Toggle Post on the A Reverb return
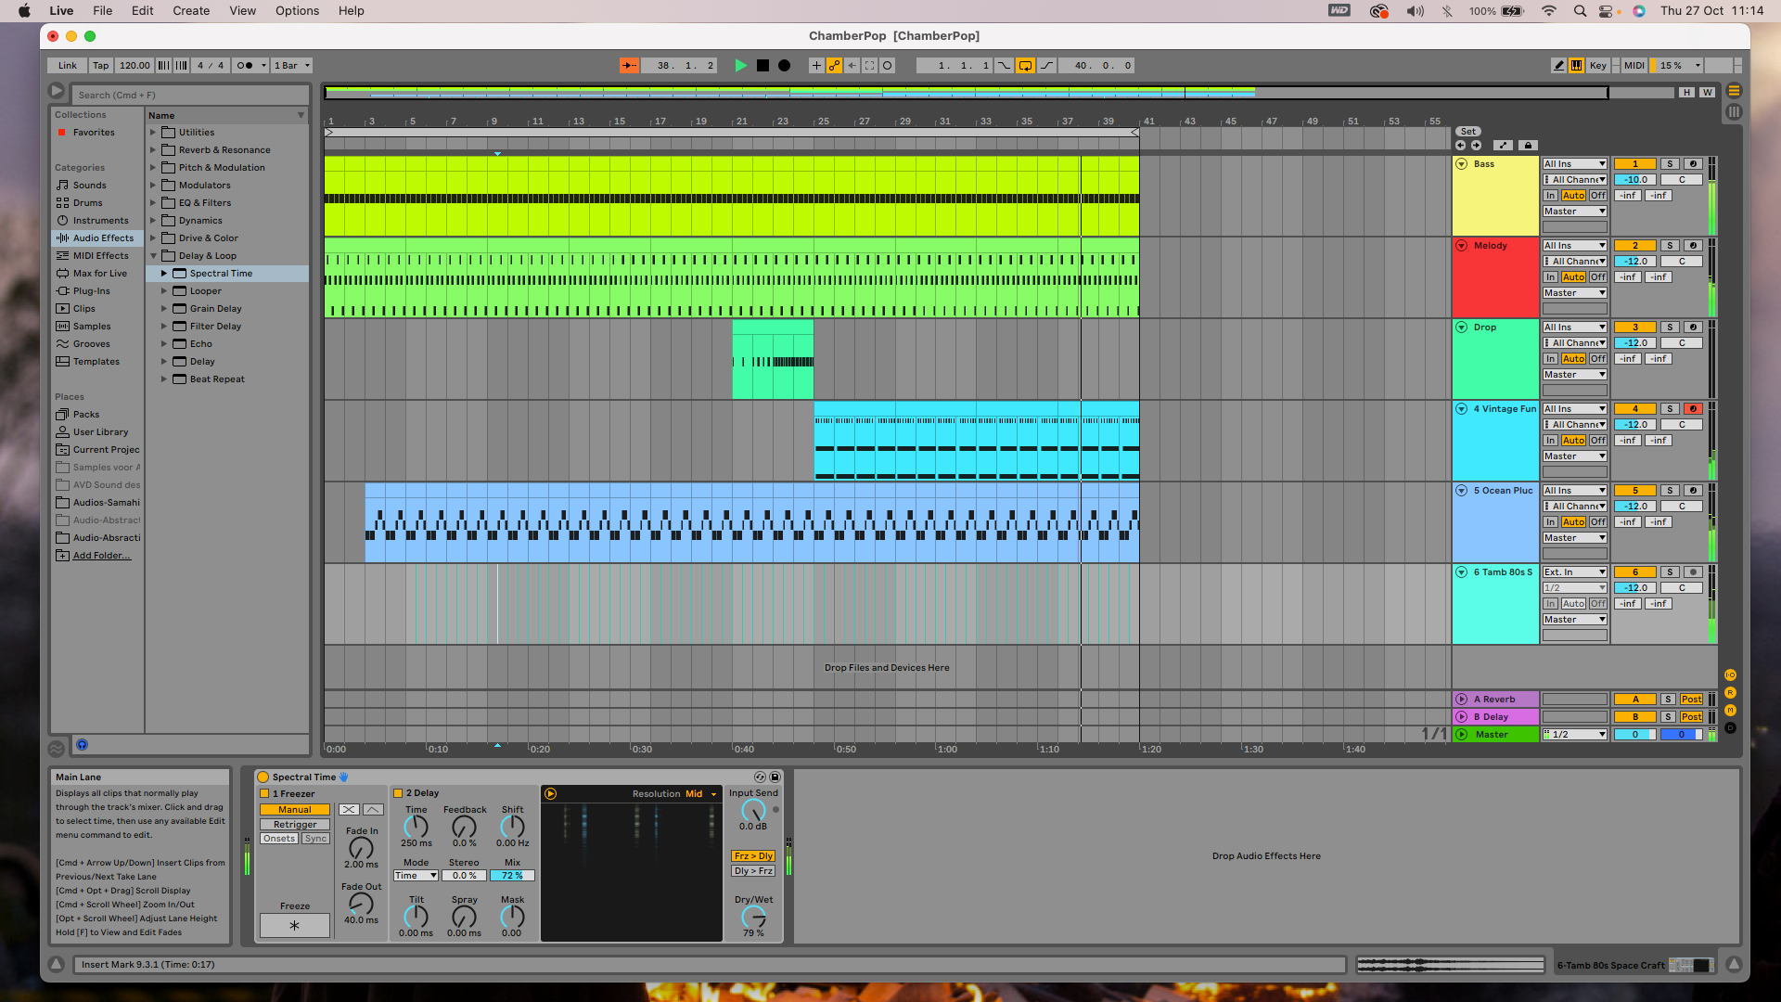The image size is (1781, 1002). (1691, 700)
